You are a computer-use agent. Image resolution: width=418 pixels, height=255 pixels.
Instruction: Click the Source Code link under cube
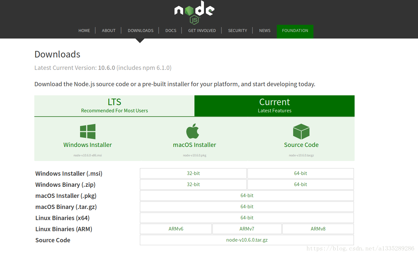tap(301, 145)
